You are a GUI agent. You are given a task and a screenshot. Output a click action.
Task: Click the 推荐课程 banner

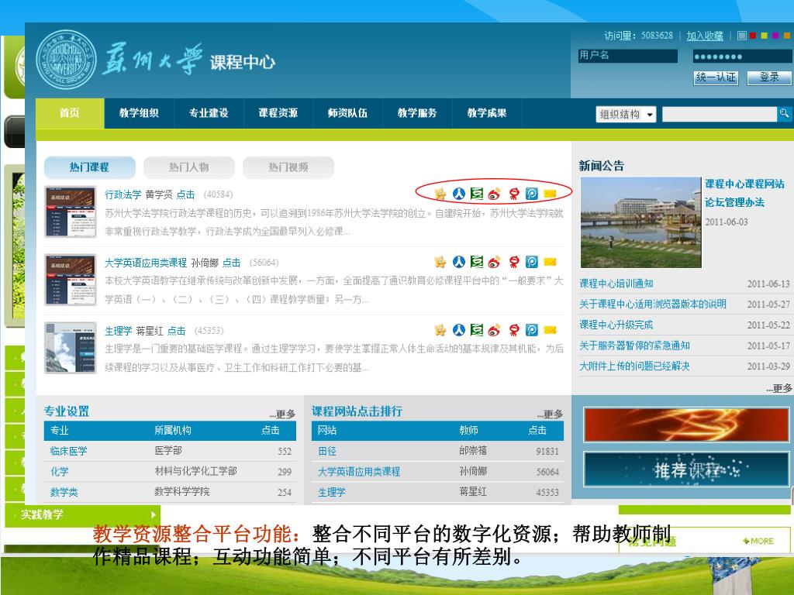tap(686, 470)
